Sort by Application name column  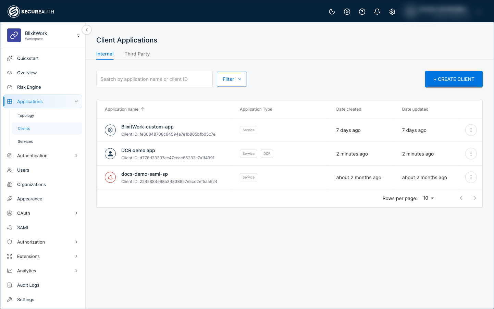click(x=125, y=109)
